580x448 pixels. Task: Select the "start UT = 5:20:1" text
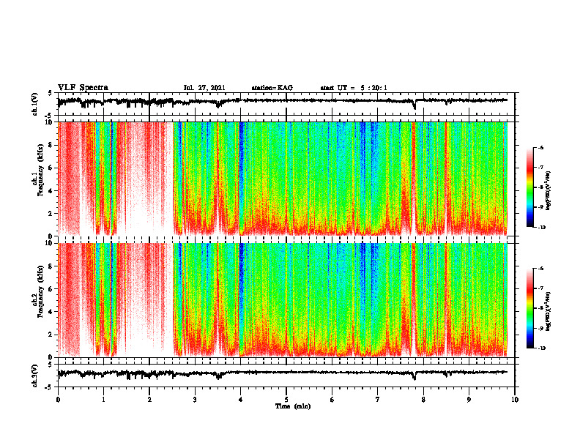point(354,88)
